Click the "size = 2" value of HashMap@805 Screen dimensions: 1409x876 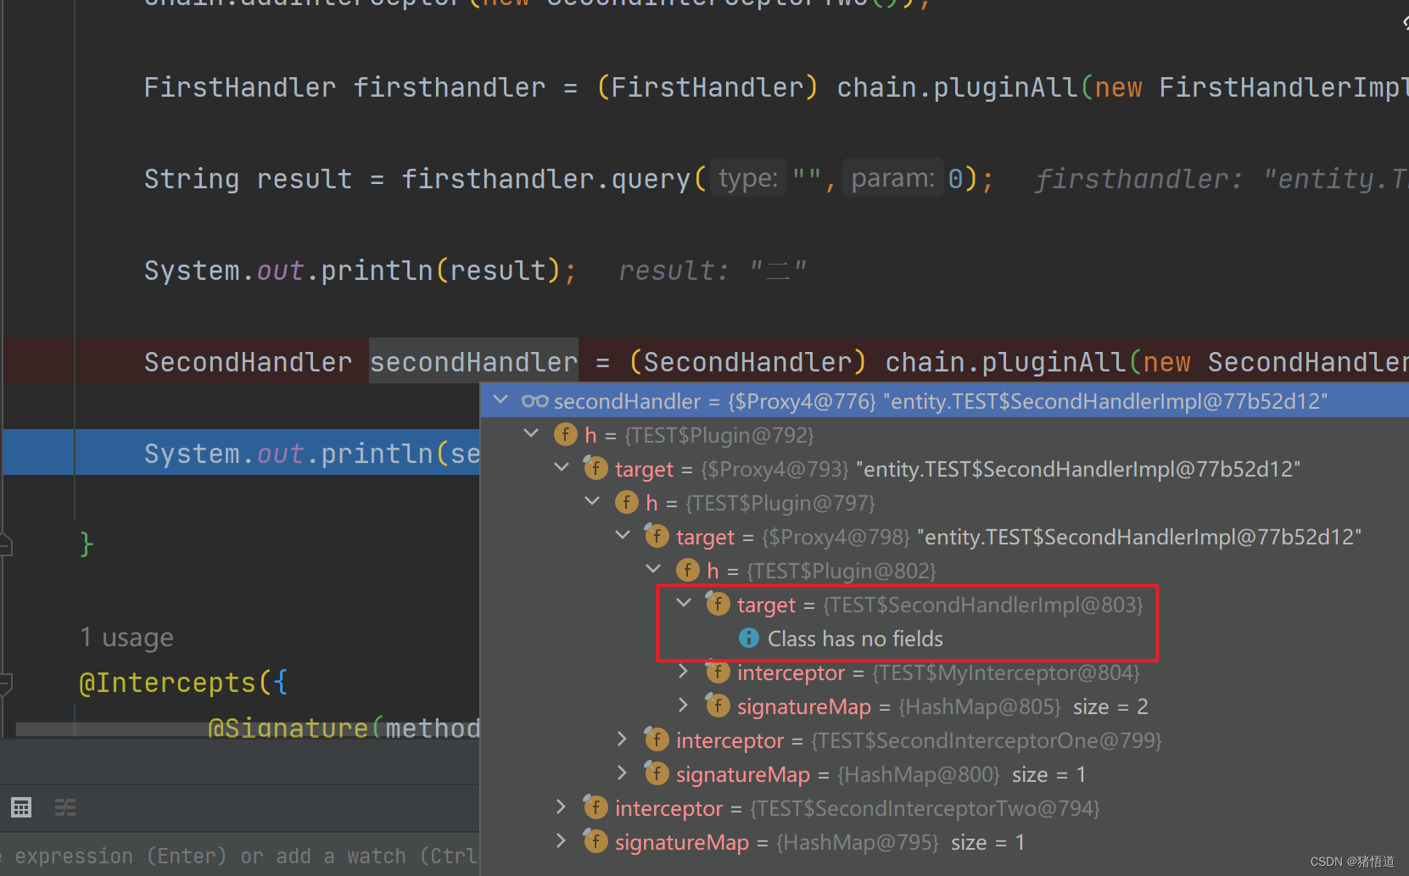(x=1110, y=706)
